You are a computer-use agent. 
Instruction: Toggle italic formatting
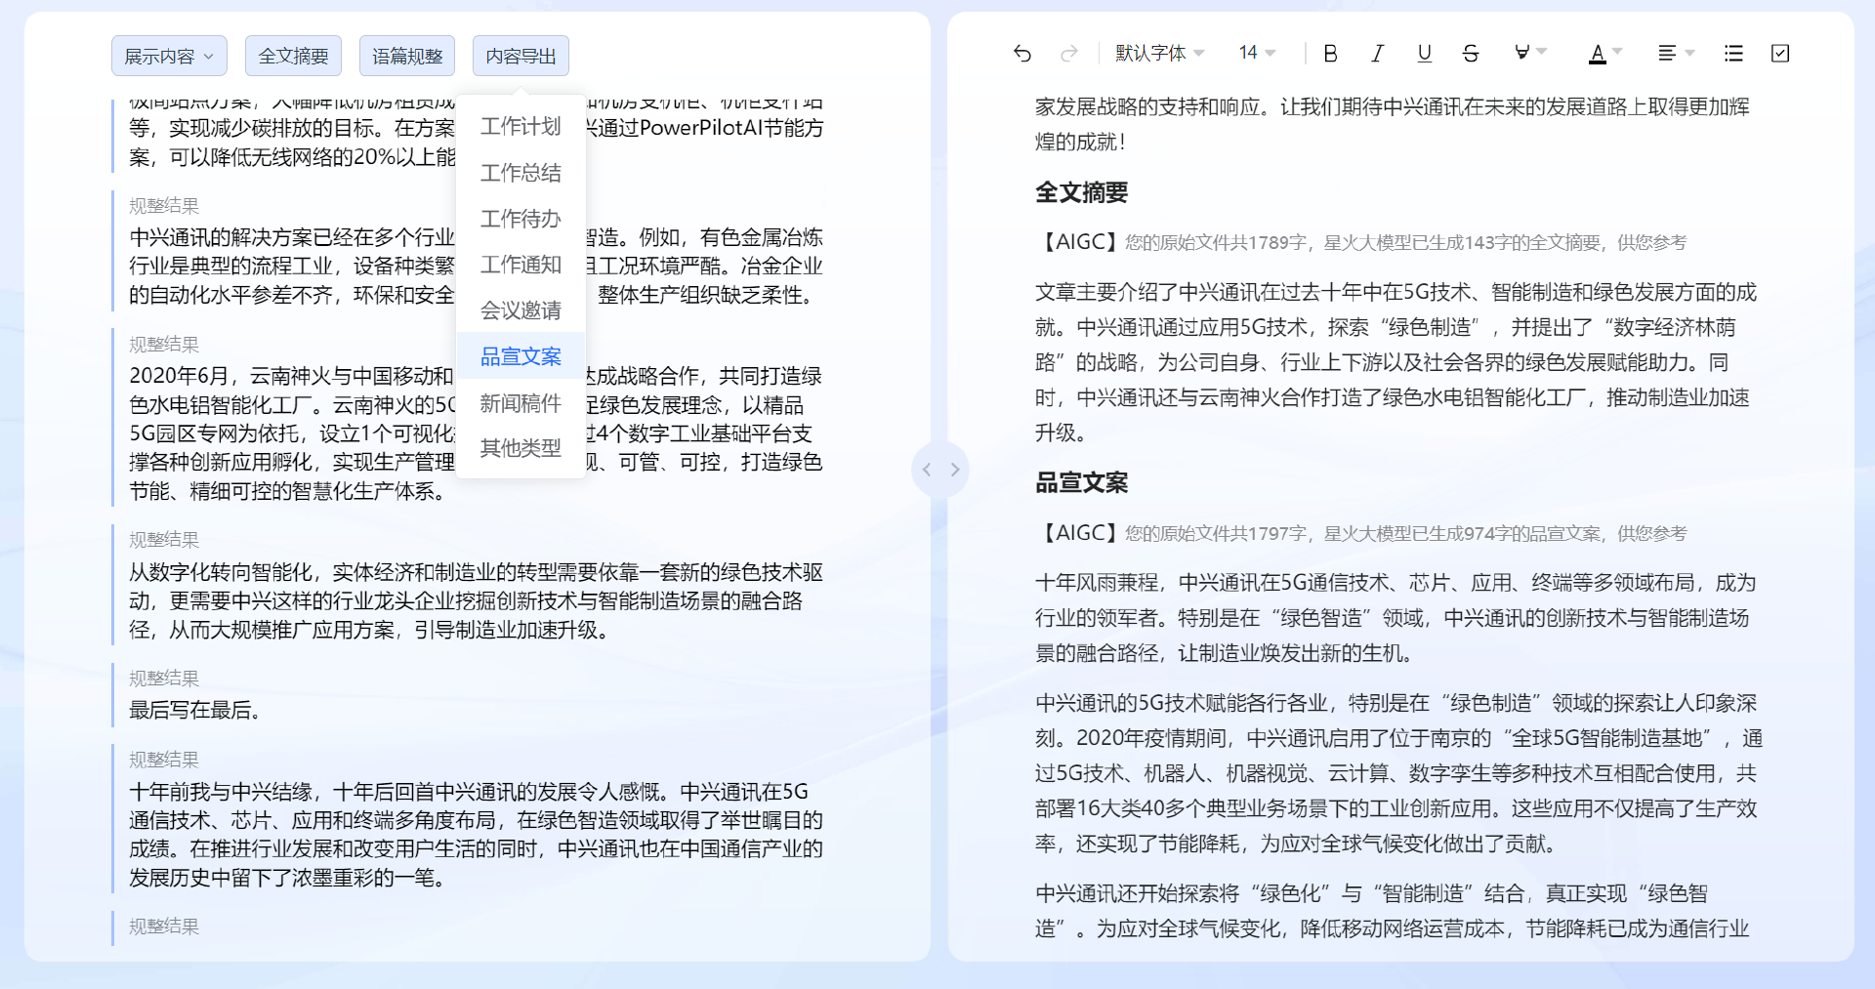[1377, 54]
